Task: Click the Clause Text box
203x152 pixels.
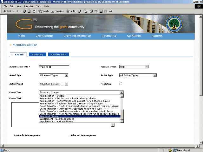Action: [25, 114]
